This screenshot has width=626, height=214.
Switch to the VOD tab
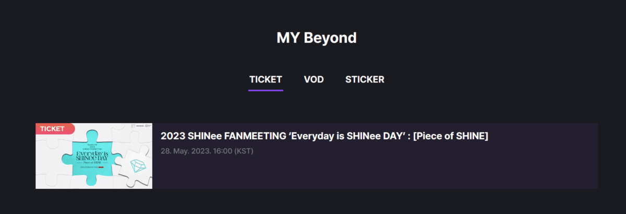[314, 80]
